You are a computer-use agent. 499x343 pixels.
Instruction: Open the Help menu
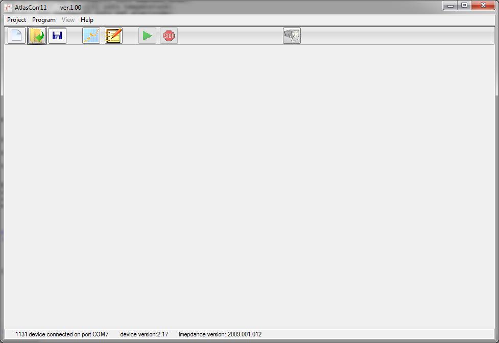87,20
